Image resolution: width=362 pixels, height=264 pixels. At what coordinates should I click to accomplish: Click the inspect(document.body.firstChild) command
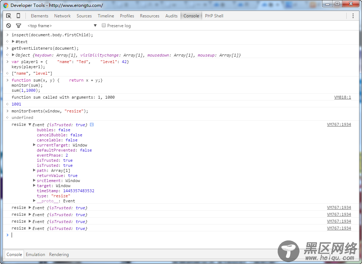point(52,35)
